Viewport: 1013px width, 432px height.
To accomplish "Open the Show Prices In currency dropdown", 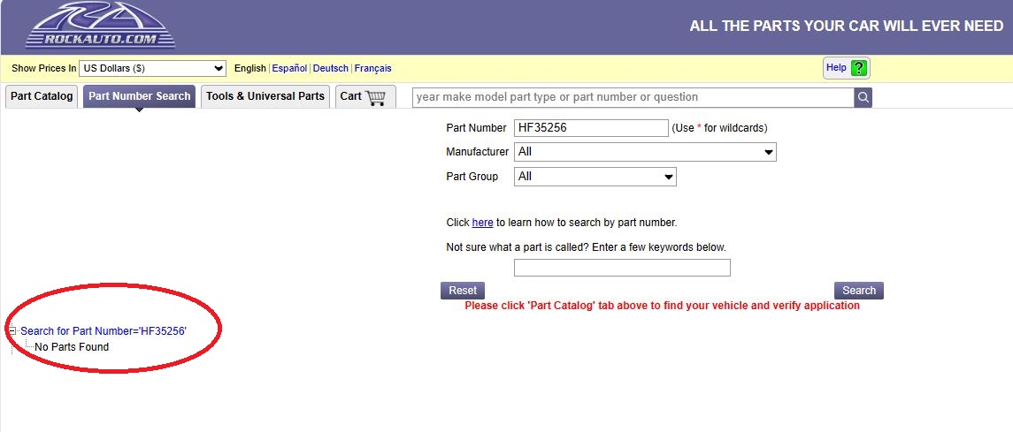I will point(152,68).
